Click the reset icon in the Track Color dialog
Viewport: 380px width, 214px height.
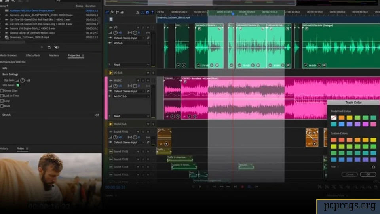click(x=373, y=167)
